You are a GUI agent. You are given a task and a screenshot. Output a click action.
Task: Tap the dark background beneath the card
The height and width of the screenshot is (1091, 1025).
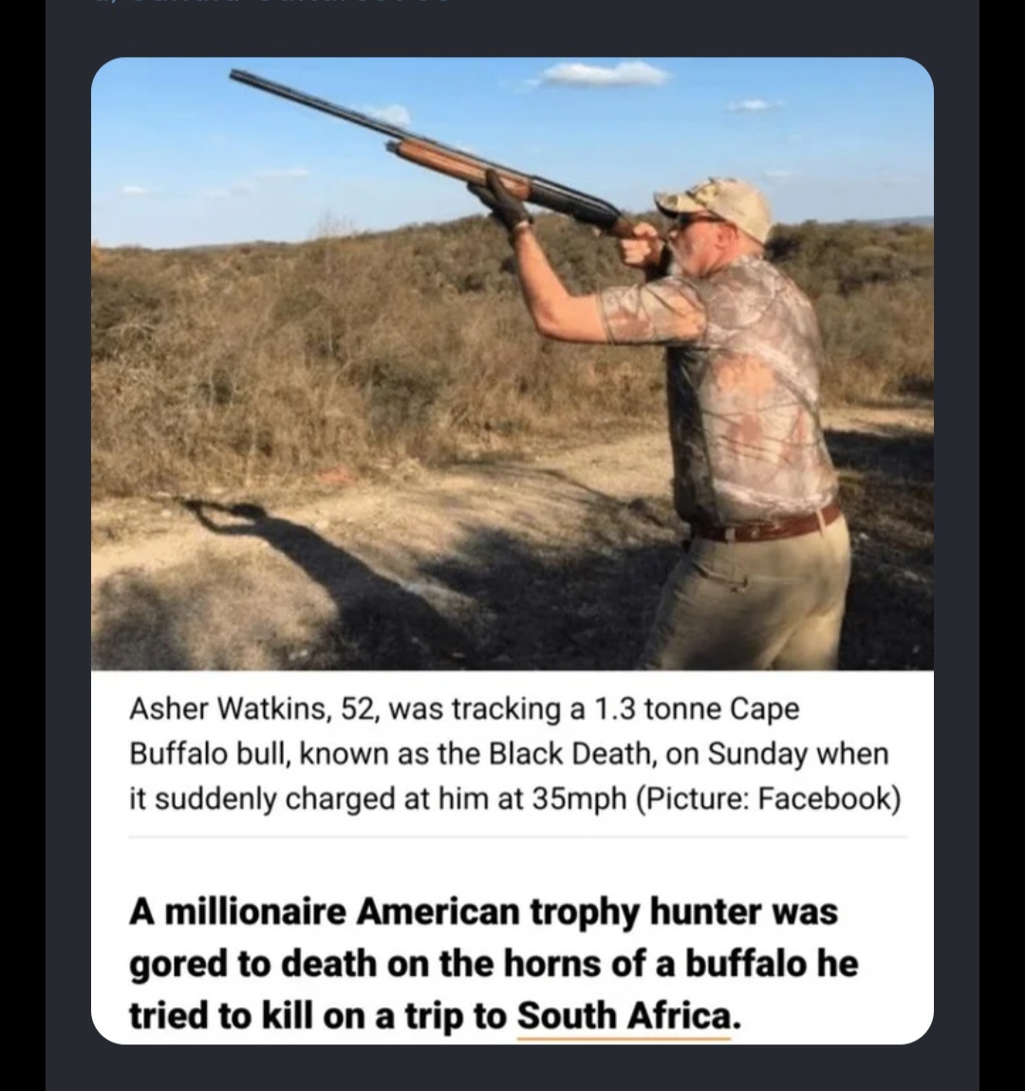pos(512,1068)
